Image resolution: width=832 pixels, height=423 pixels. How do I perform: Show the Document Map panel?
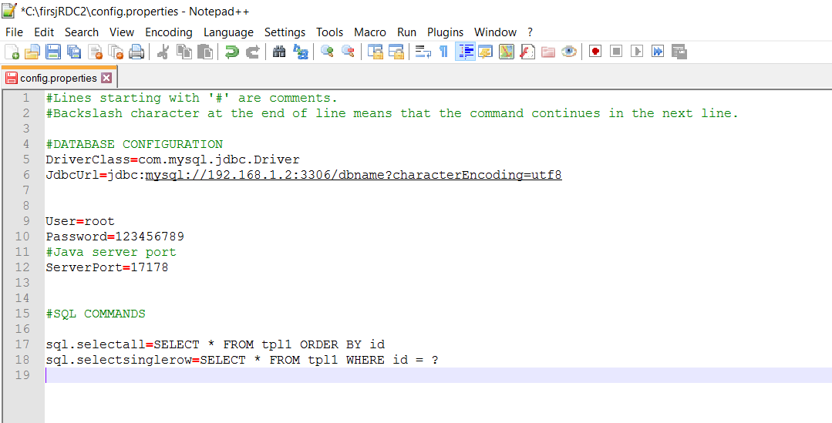tap(506, 52)
